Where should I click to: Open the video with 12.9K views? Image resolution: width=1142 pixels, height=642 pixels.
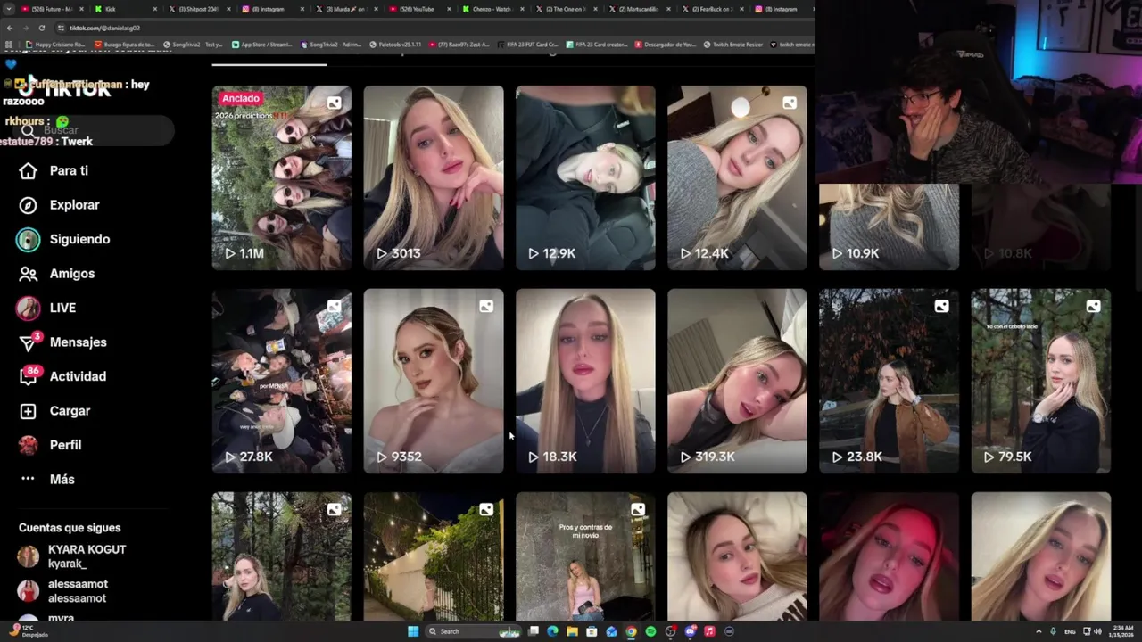pyautogui.click(x=585, y=177)
